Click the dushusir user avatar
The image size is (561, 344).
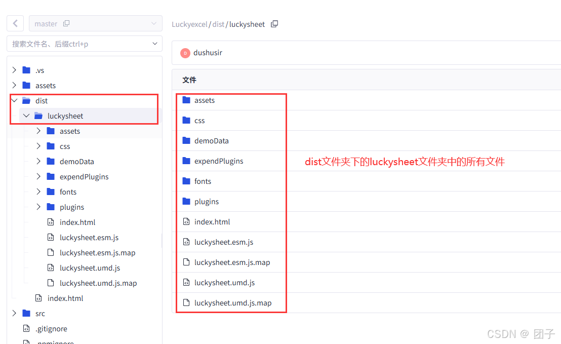(185, 53)
